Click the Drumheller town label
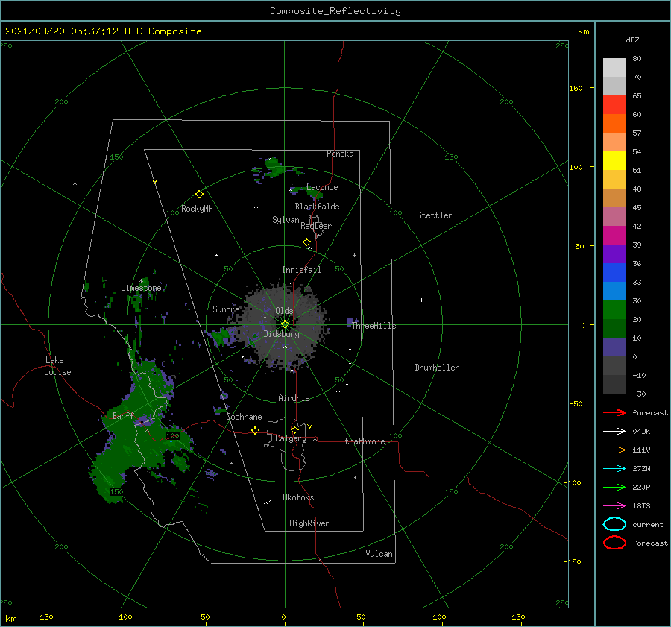Screen dimensions: 671x627 (x=437, y=368)
